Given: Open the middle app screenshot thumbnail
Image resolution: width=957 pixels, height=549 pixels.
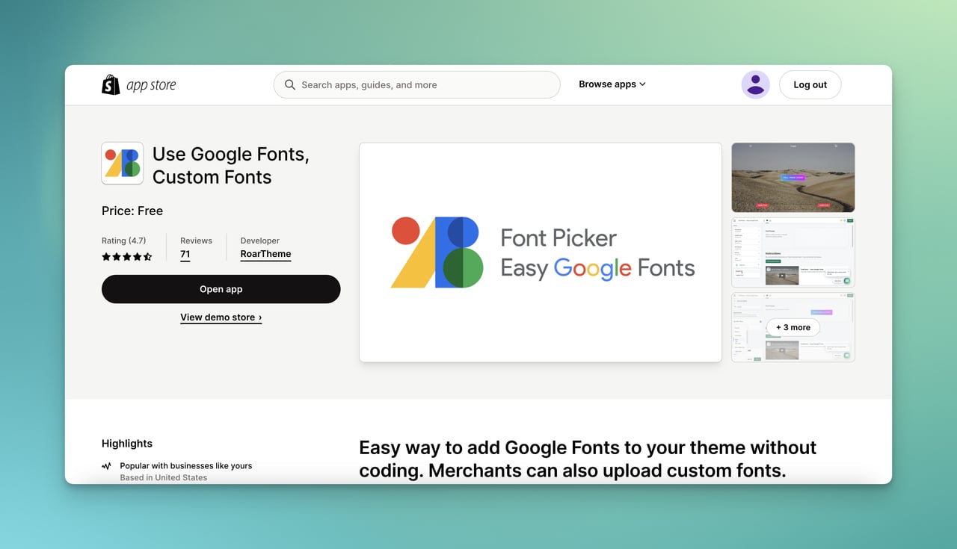Looking at the screenshot, I should 793,252.
